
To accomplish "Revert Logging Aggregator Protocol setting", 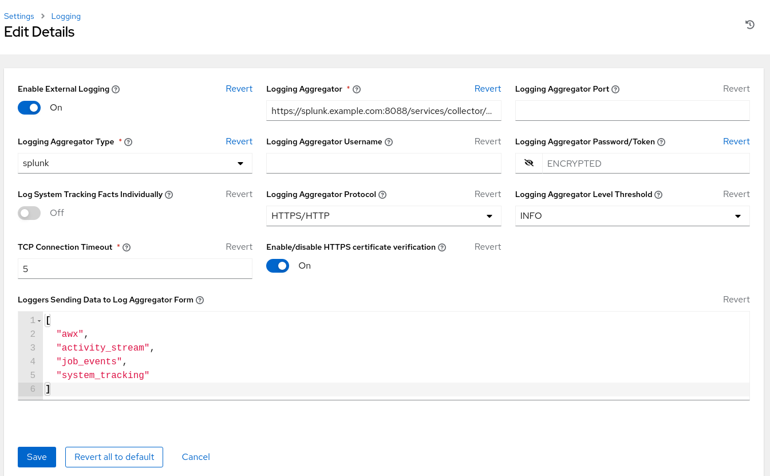I will coord(488,194).
